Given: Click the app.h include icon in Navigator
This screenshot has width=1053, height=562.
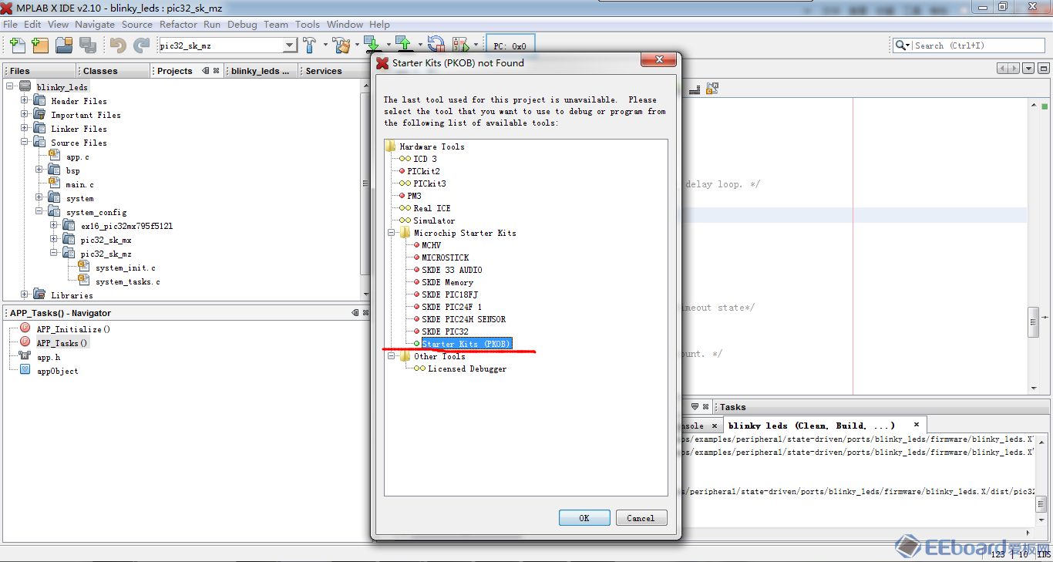Looking at the screenshot, I should tap(25, 357).
